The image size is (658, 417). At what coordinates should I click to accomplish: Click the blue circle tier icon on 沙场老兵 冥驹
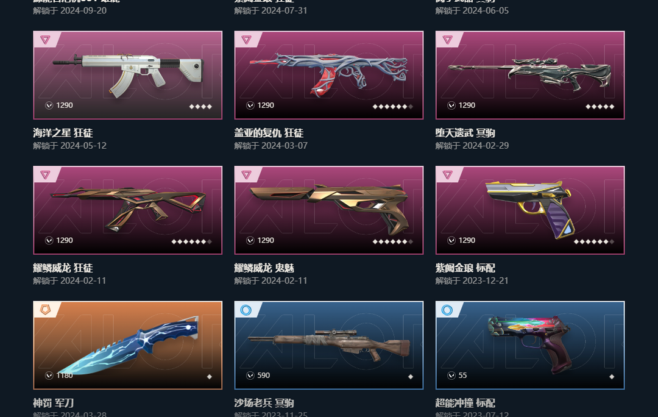click(246, 310)
